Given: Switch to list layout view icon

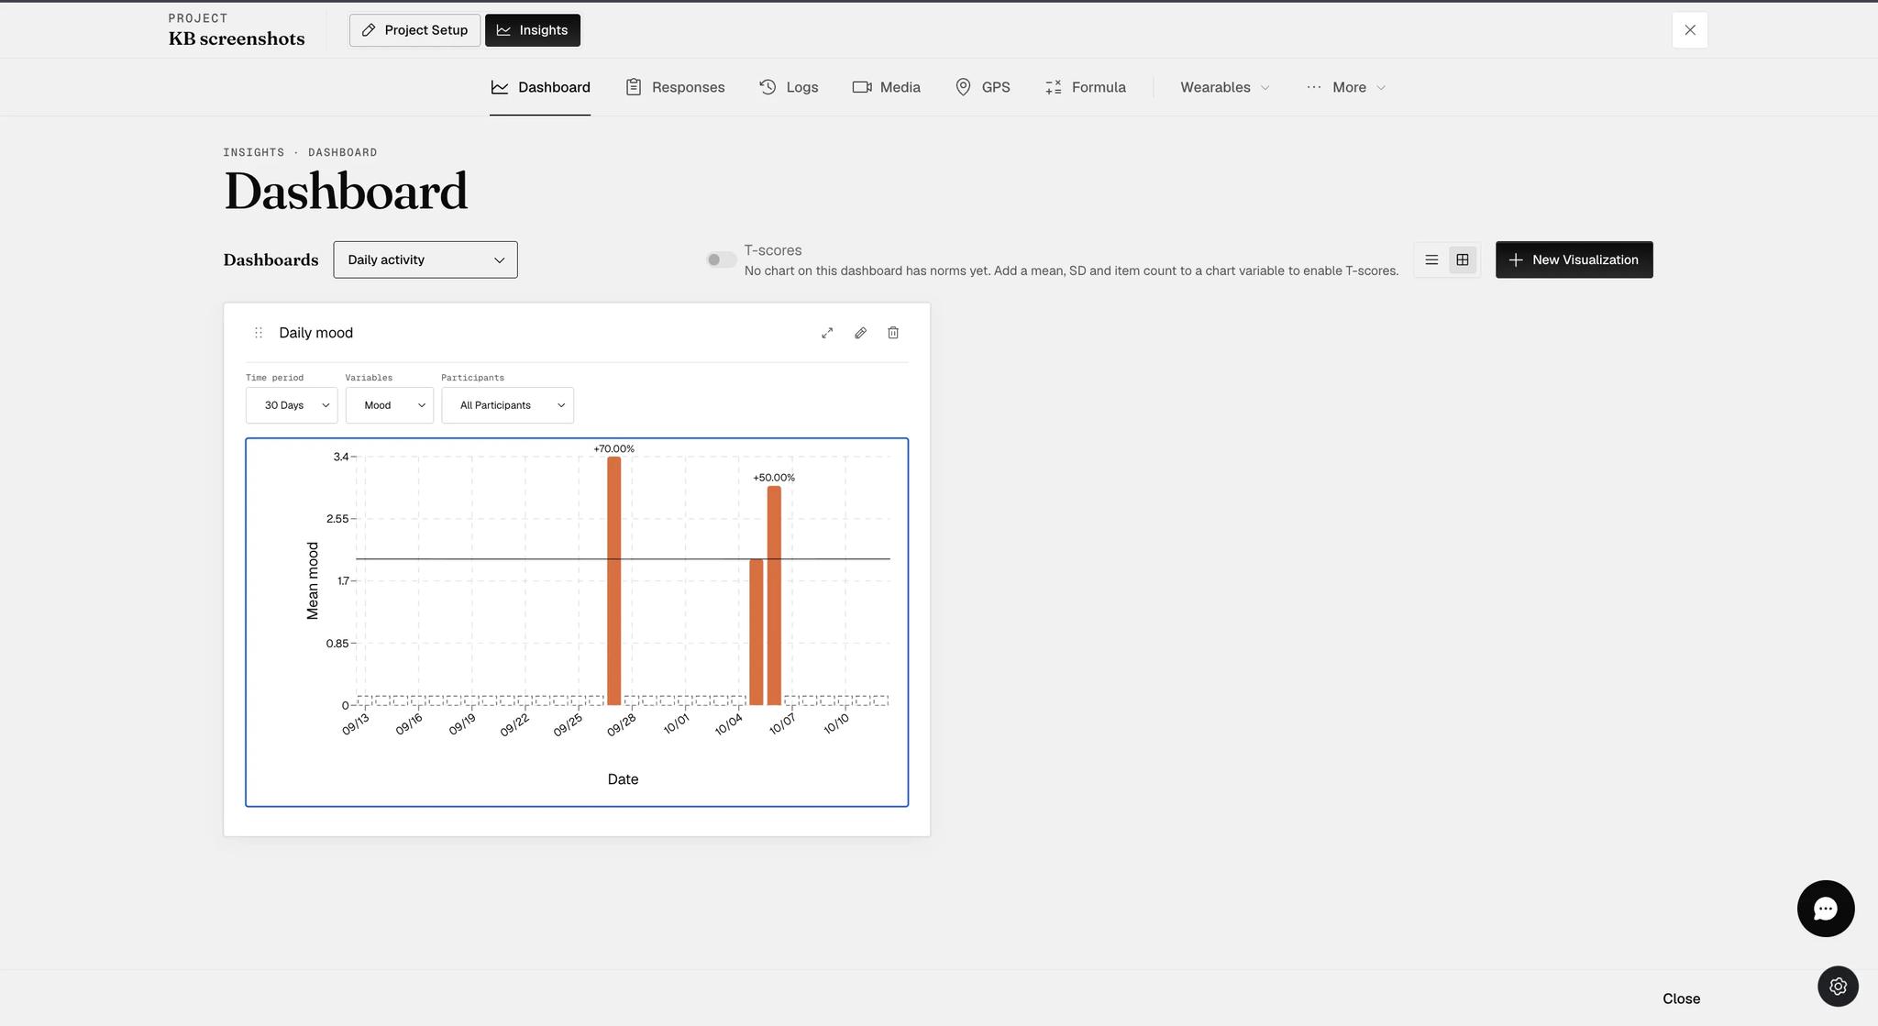Looking at the screenshot, I should tap(1431, 259).
